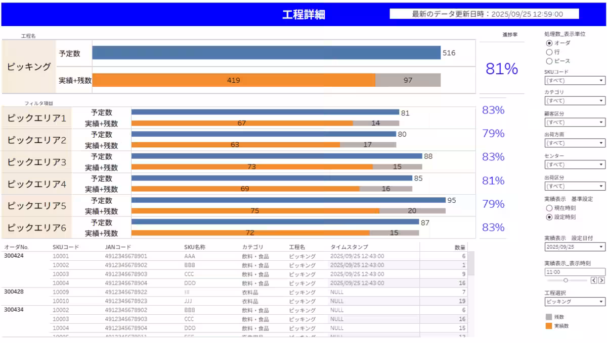Click the 表示時刻 slider handle
The image size is (607, 343).
tap(566, 280)
